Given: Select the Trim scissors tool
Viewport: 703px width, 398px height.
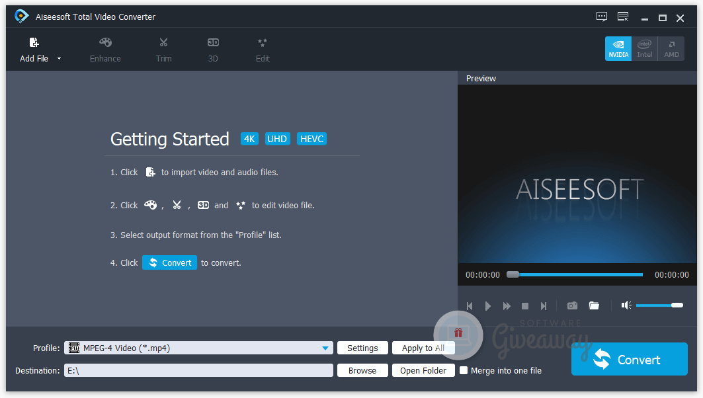Looking at the screenshot, I should click(163, 50).
